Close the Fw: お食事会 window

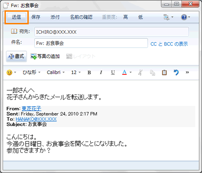coord(190,4)
